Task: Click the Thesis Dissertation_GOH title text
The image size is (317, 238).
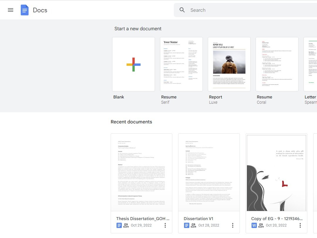Action: [143, 219]
